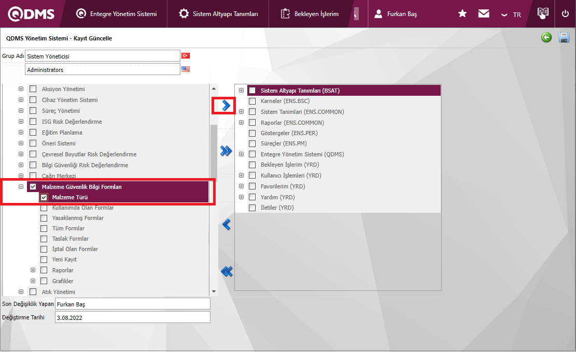Check the Süreç Yönetimi checkbox
Viewport: 576px width, 352px height.
pyautogui.click(x=33, y=111)
